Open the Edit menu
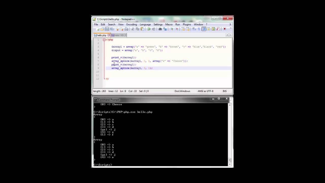This screenshot has height=183, width=325. [x=103, y=24]
